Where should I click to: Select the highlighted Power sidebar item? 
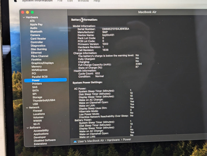[x=46, y=80]
